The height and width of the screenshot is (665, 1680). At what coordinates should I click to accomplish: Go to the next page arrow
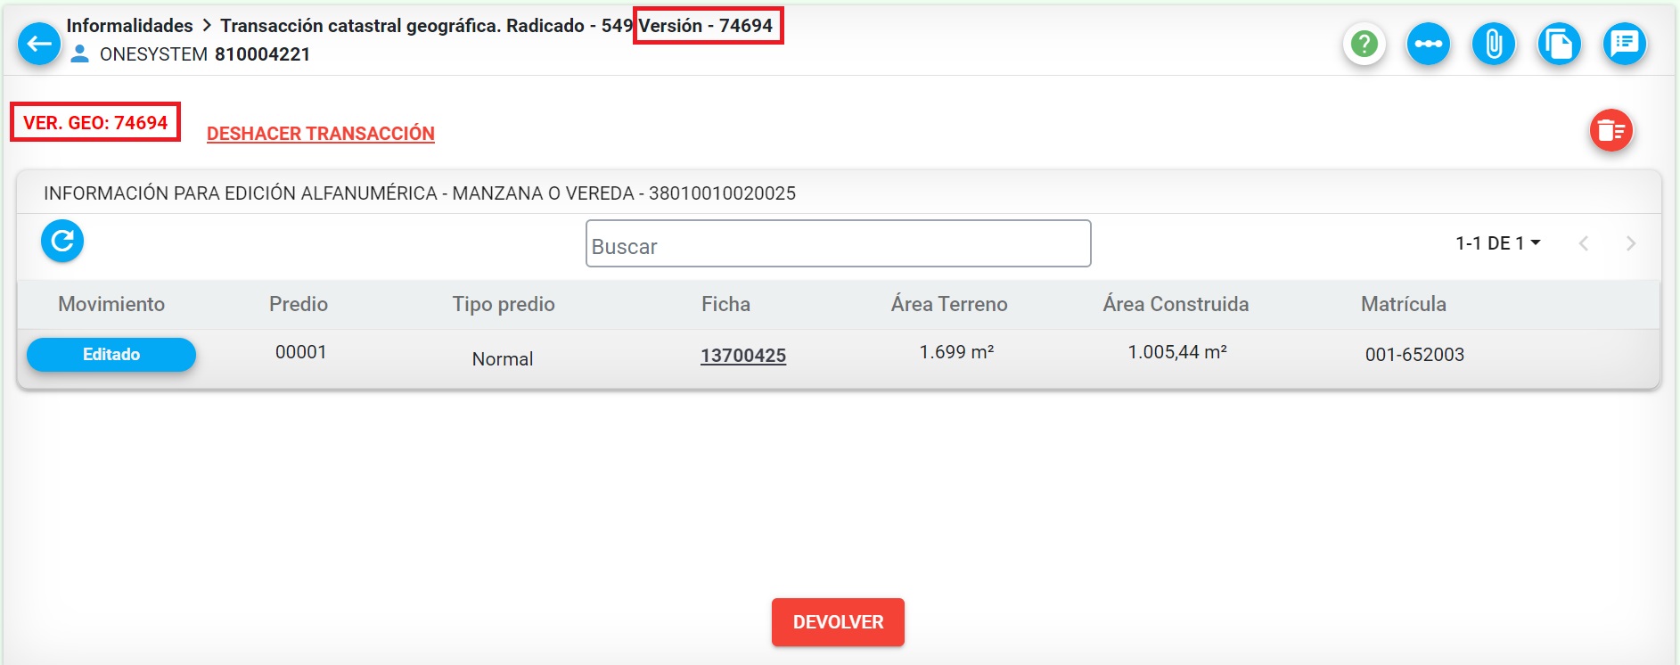(x=1630, y=243)
